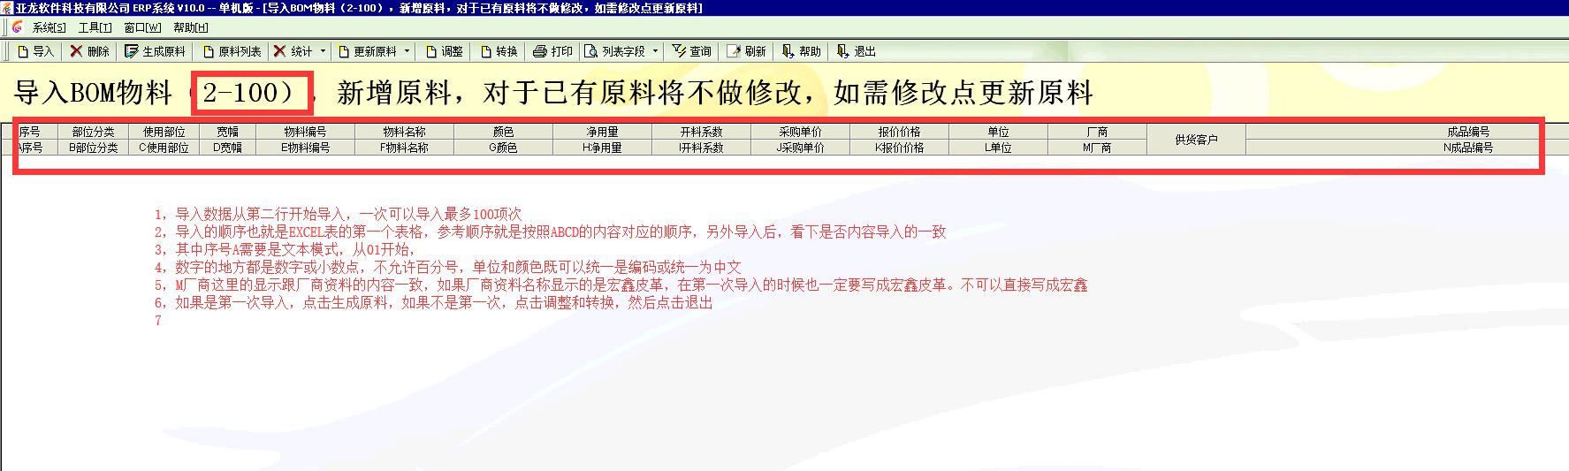The width and height of the screenshot is (1569, 471).
Task: Click the 刷新 refresh toolbar button
Action: click(746, 51)
